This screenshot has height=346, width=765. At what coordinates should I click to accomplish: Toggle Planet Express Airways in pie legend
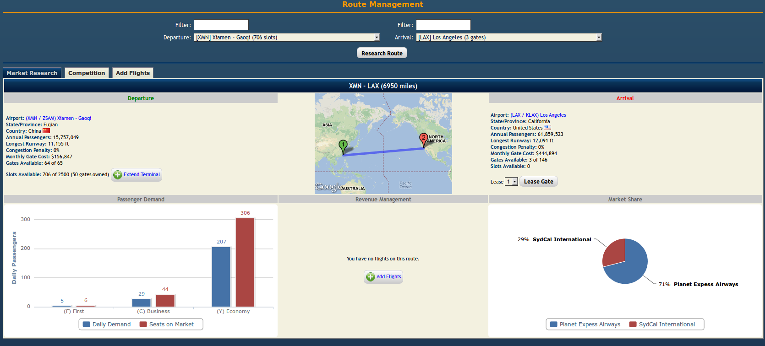(x=585, y=324)
